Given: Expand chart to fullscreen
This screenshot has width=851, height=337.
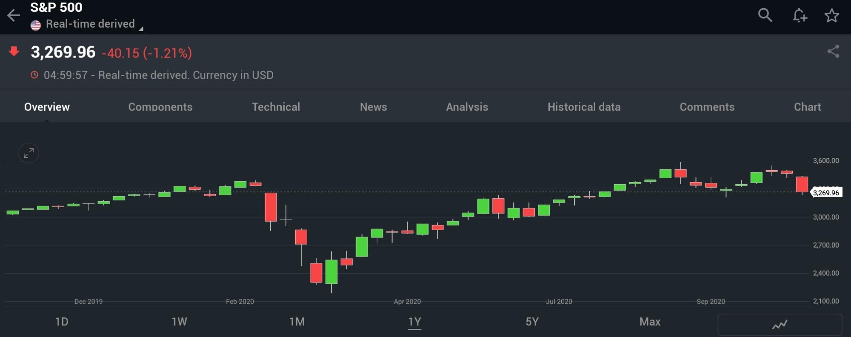Looking at the screenshot, I should coord(29,153).
